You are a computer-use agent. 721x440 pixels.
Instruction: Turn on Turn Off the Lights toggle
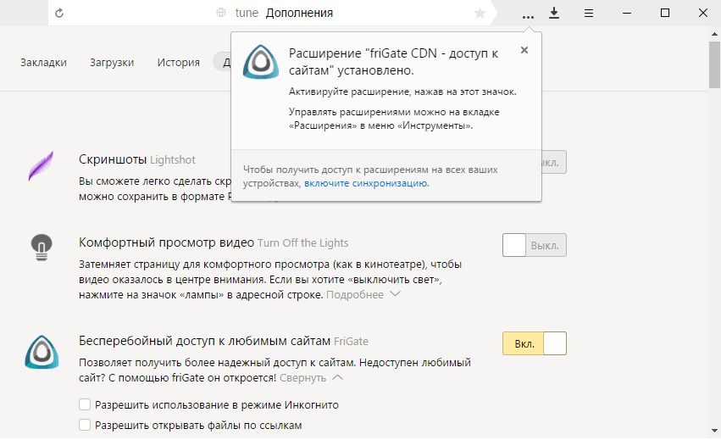tap(535, 245)
